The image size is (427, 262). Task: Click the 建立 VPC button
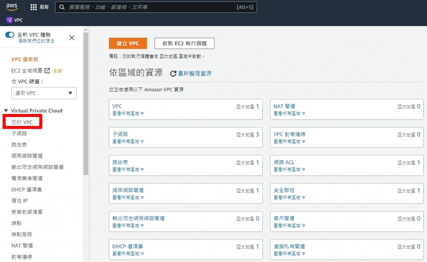click(x=128, y=43)
